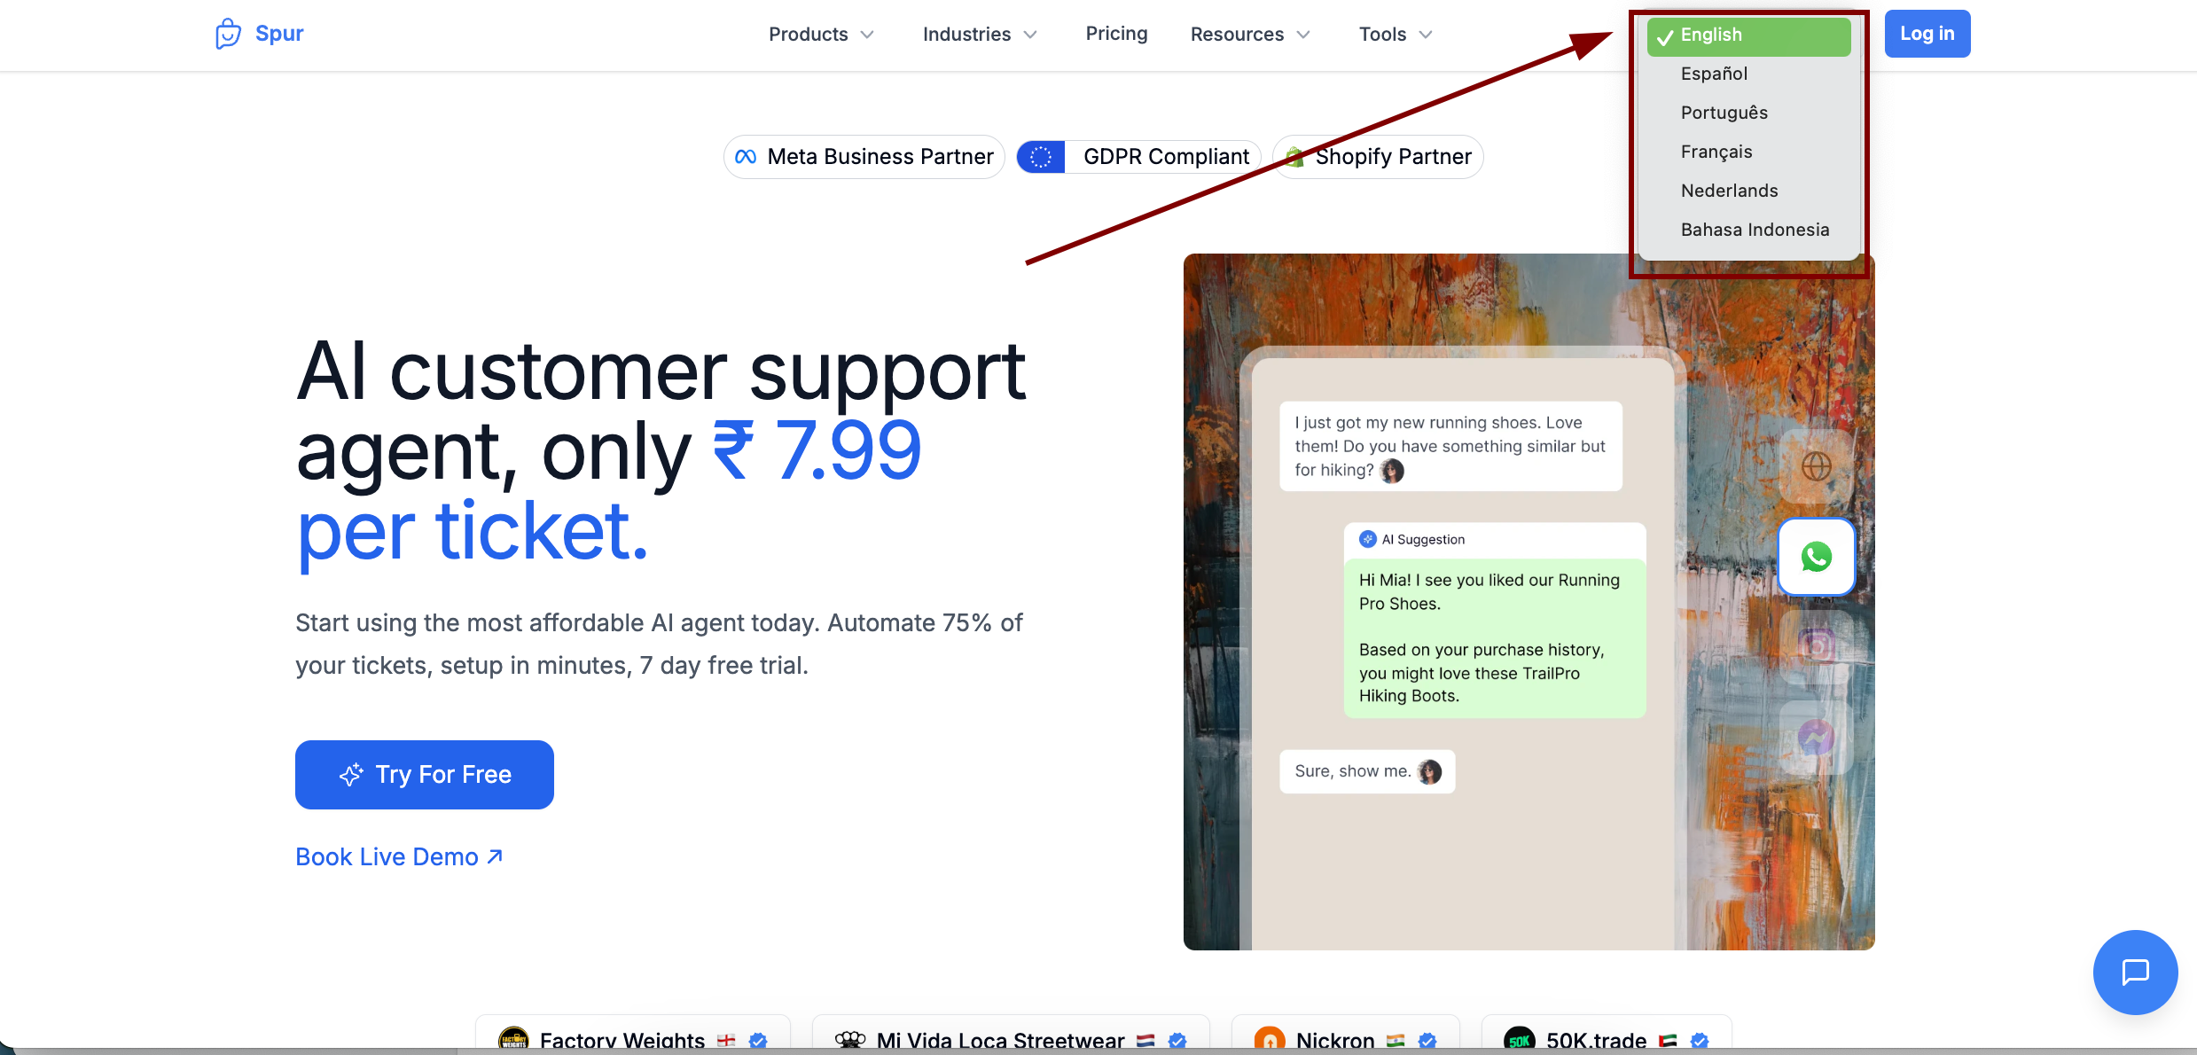Click the Try For Free button
Screen dimensions: 2197x1055
(425, 774)
